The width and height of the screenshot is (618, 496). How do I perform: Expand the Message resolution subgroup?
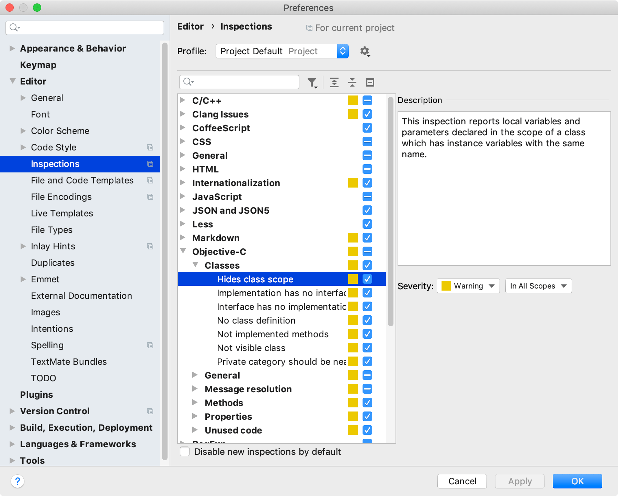(195, 388)
